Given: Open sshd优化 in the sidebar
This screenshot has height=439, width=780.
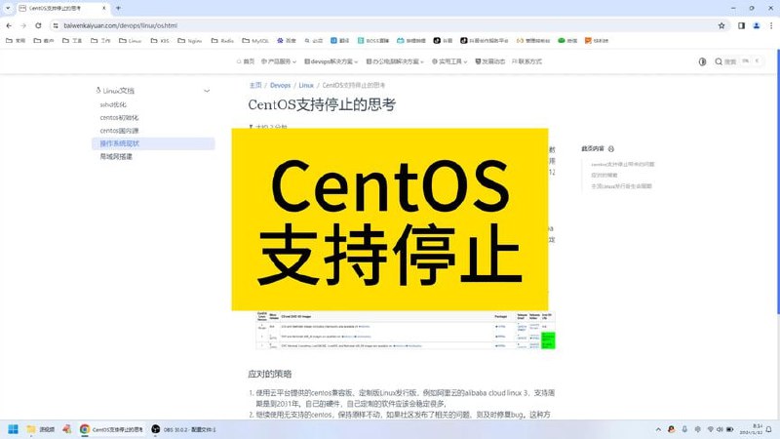Looking at the screenshot, I should (113, 104).
